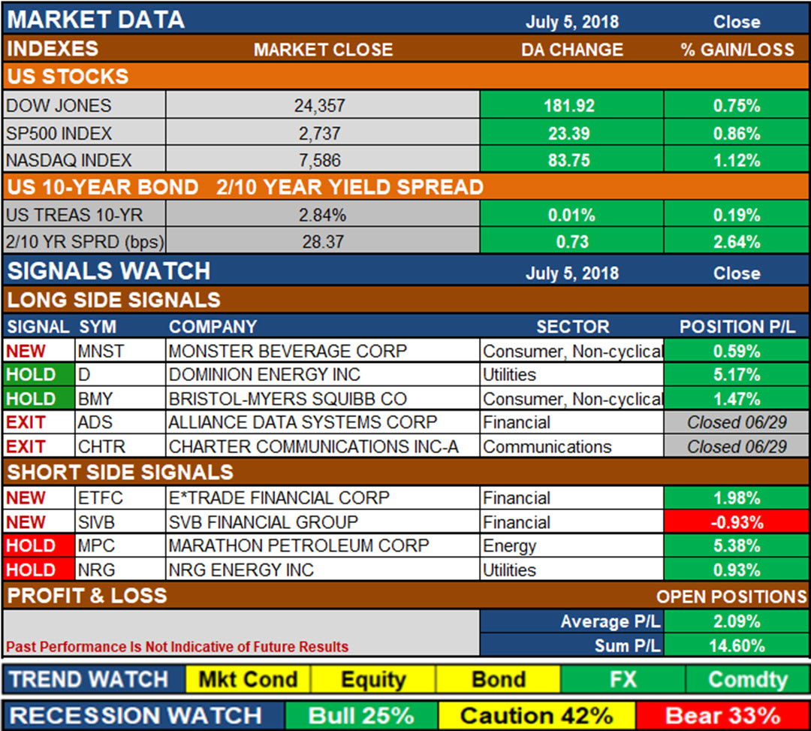This screenshot has width=811, height=731.
Task: Select the Treasury gain value 0.19%
Action: (x=737, y=215)
